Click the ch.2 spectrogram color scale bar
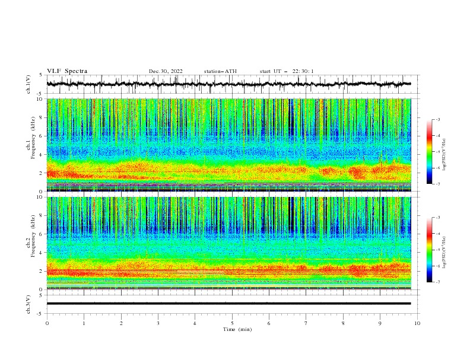Image resolution: width=470 pixels, height=363 pixels. 429,250
